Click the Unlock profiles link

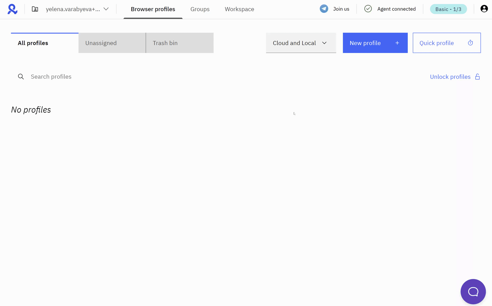coord(450,77)
